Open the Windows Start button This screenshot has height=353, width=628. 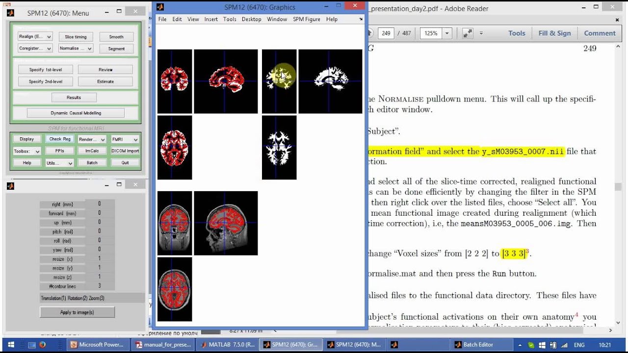coord(11,345)
